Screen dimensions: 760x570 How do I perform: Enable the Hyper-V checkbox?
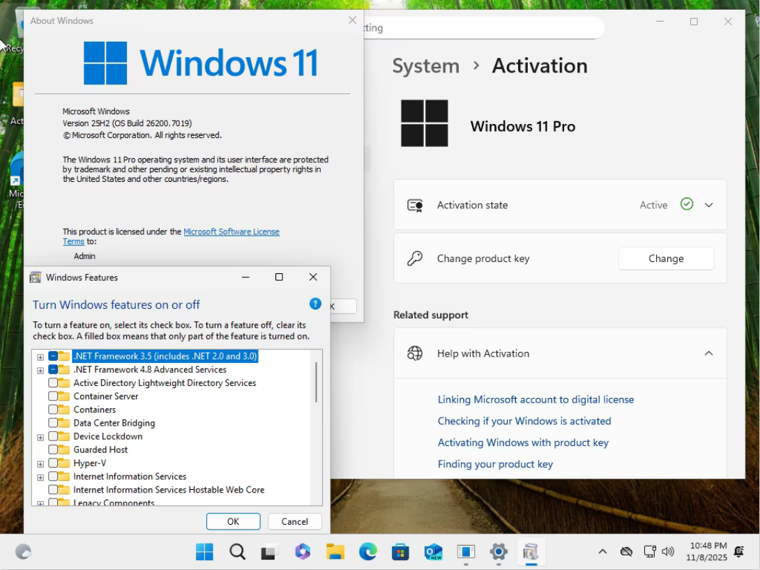(53, 463)
